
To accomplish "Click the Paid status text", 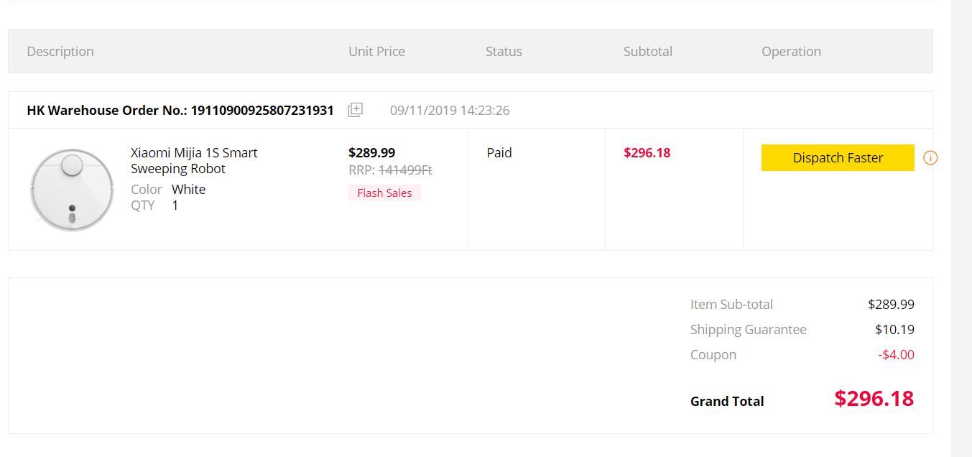I will click(x=499, y=153).
